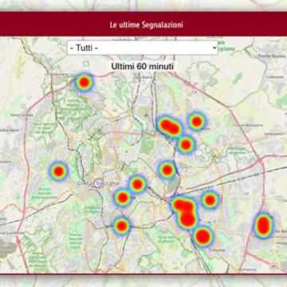This screenshot has width=287, height=287.
Task: Open the '- Tutti -' category dropdown
Action: [143, 48]
